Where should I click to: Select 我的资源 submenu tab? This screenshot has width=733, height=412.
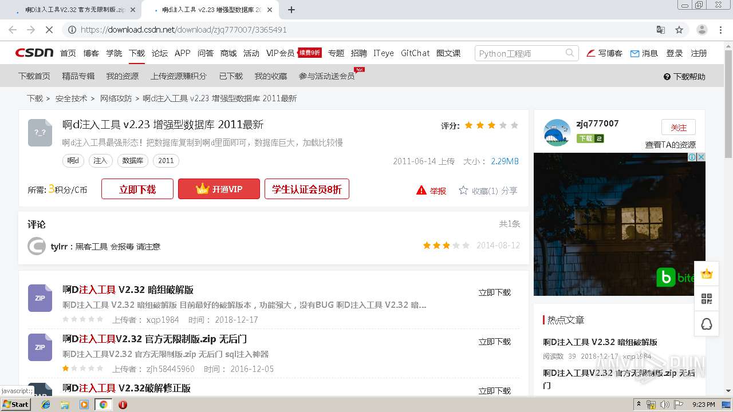click(x=123, y=76)
